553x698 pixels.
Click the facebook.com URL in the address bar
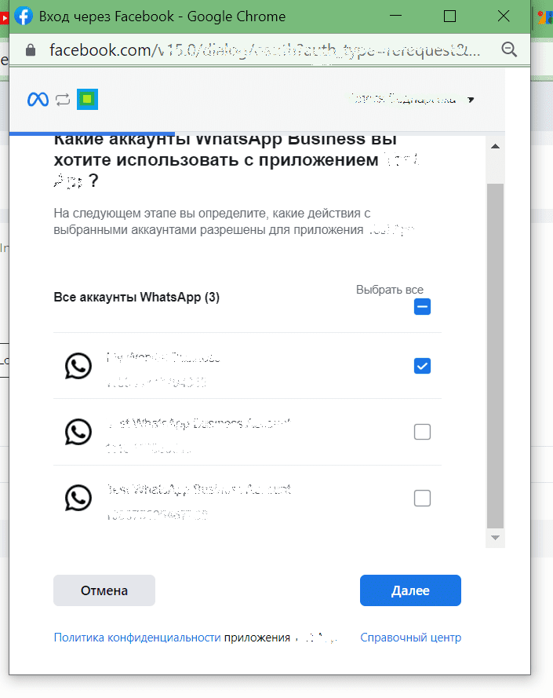coord(264,50)
